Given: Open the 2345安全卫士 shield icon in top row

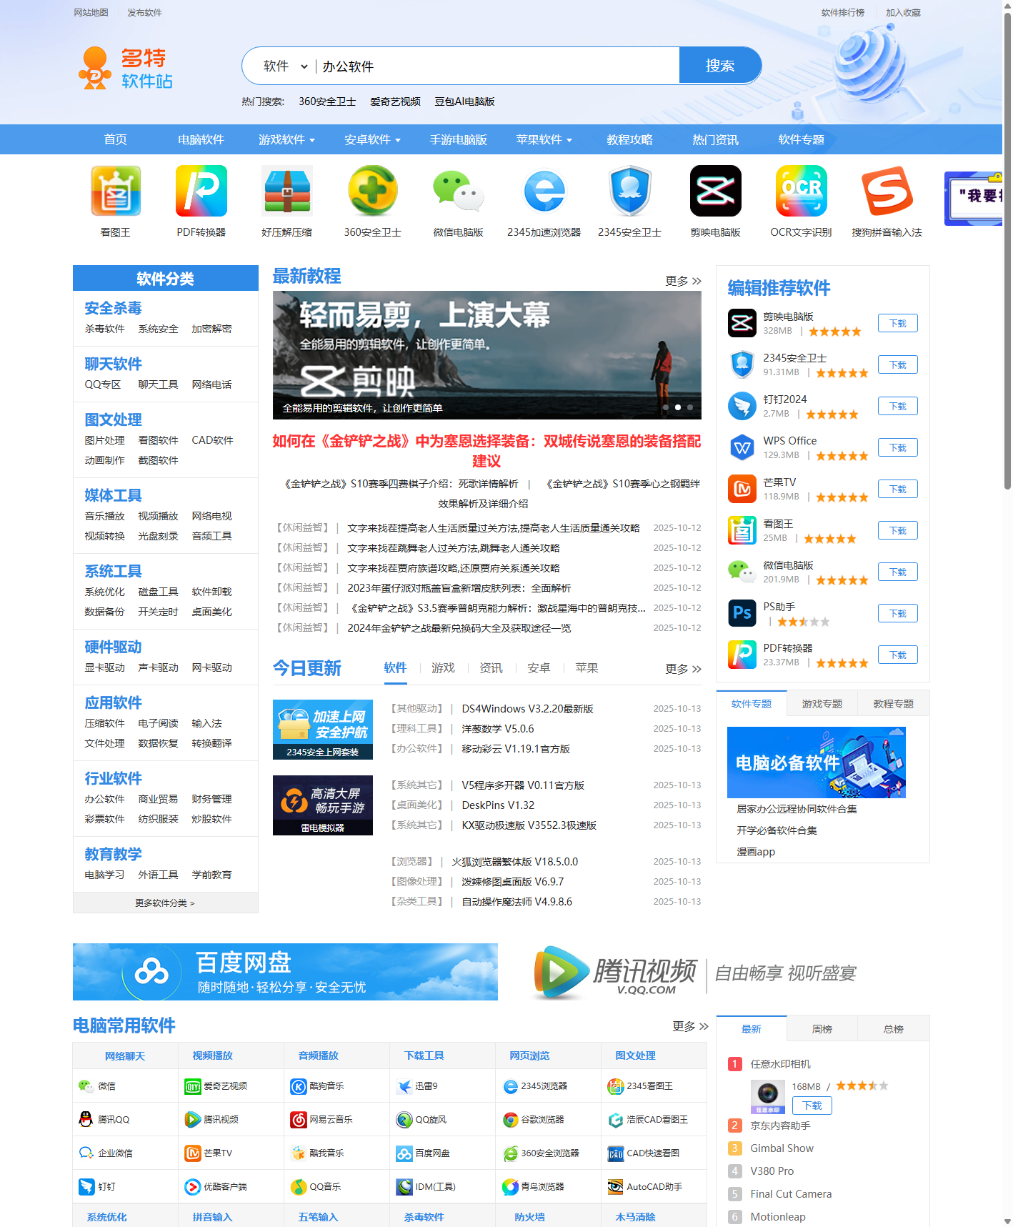Looking at the screenshot, I should click(630, 191).
